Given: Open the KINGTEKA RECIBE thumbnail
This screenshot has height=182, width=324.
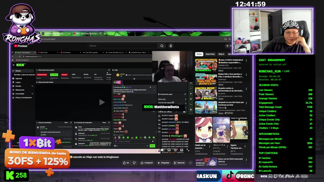Looking at the screenshot, I should coord(206,93).
